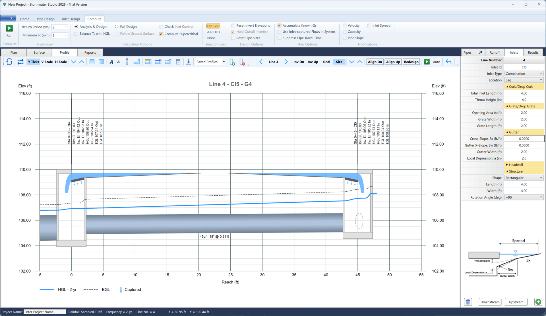Open the Reports tab
This screenshot has width=546, height=316.
point(90,53)
